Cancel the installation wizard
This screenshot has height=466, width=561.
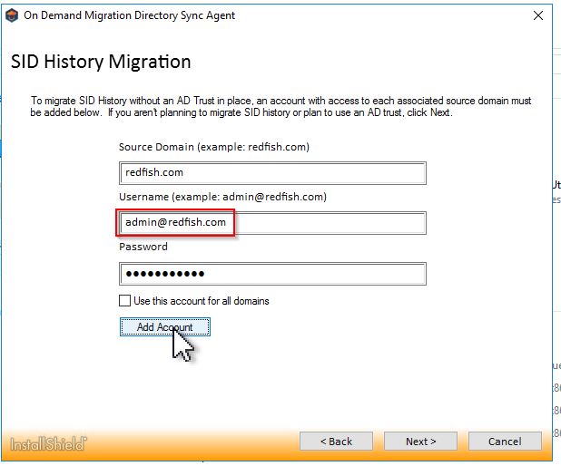pyautogui.click(x=505, y=442)
